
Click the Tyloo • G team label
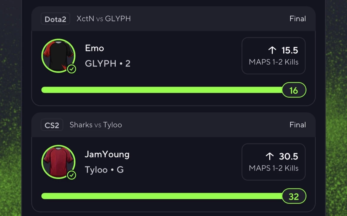pyautogui.click(x=104, y=170)
